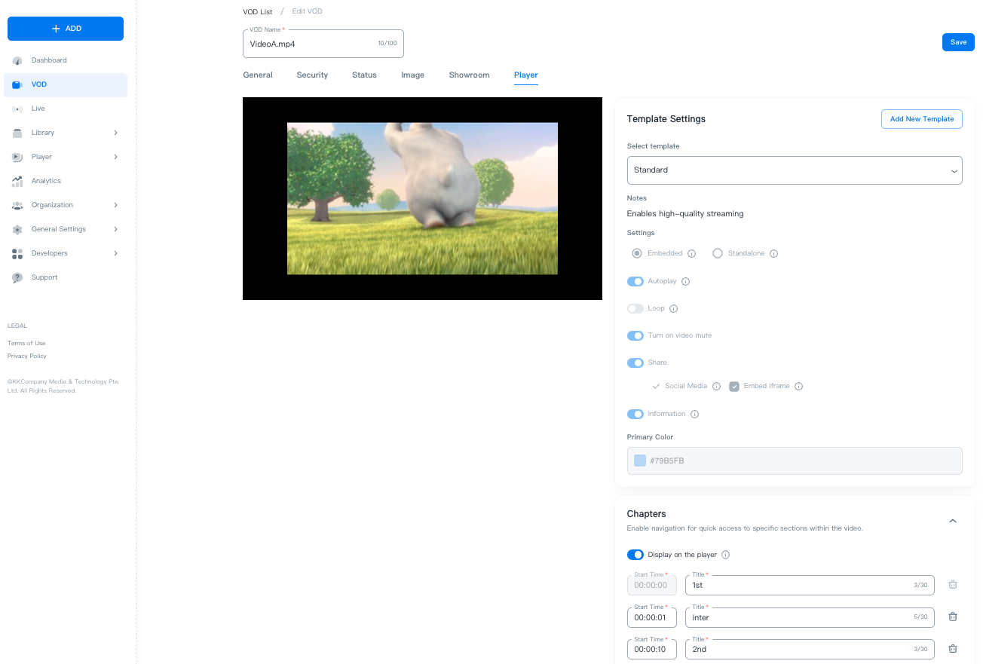Screen dimensions: 983x664
Task: Delete the 'inter' chapter with trash icon
Action: (953, 617)
